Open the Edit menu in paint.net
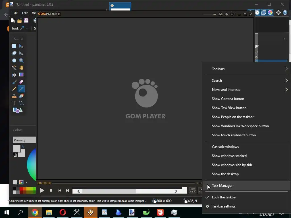The image size is (291, 218). click(25, 13)
